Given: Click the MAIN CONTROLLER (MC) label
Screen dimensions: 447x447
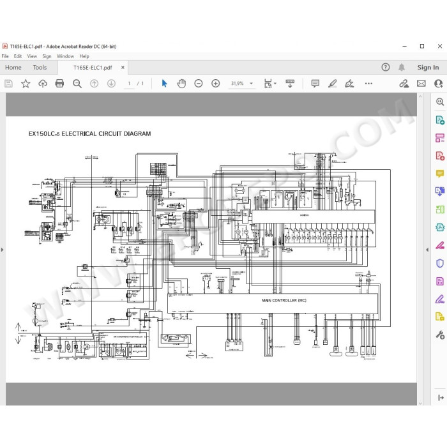Looking at the screenshot, I should 284,301.
